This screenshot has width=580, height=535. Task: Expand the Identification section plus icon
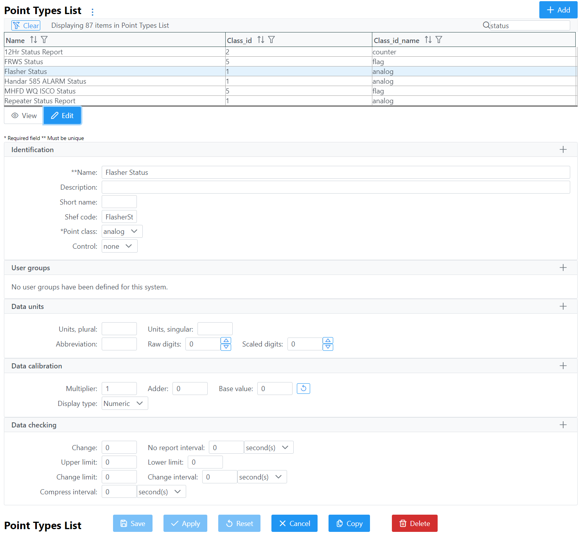(563, 150)
